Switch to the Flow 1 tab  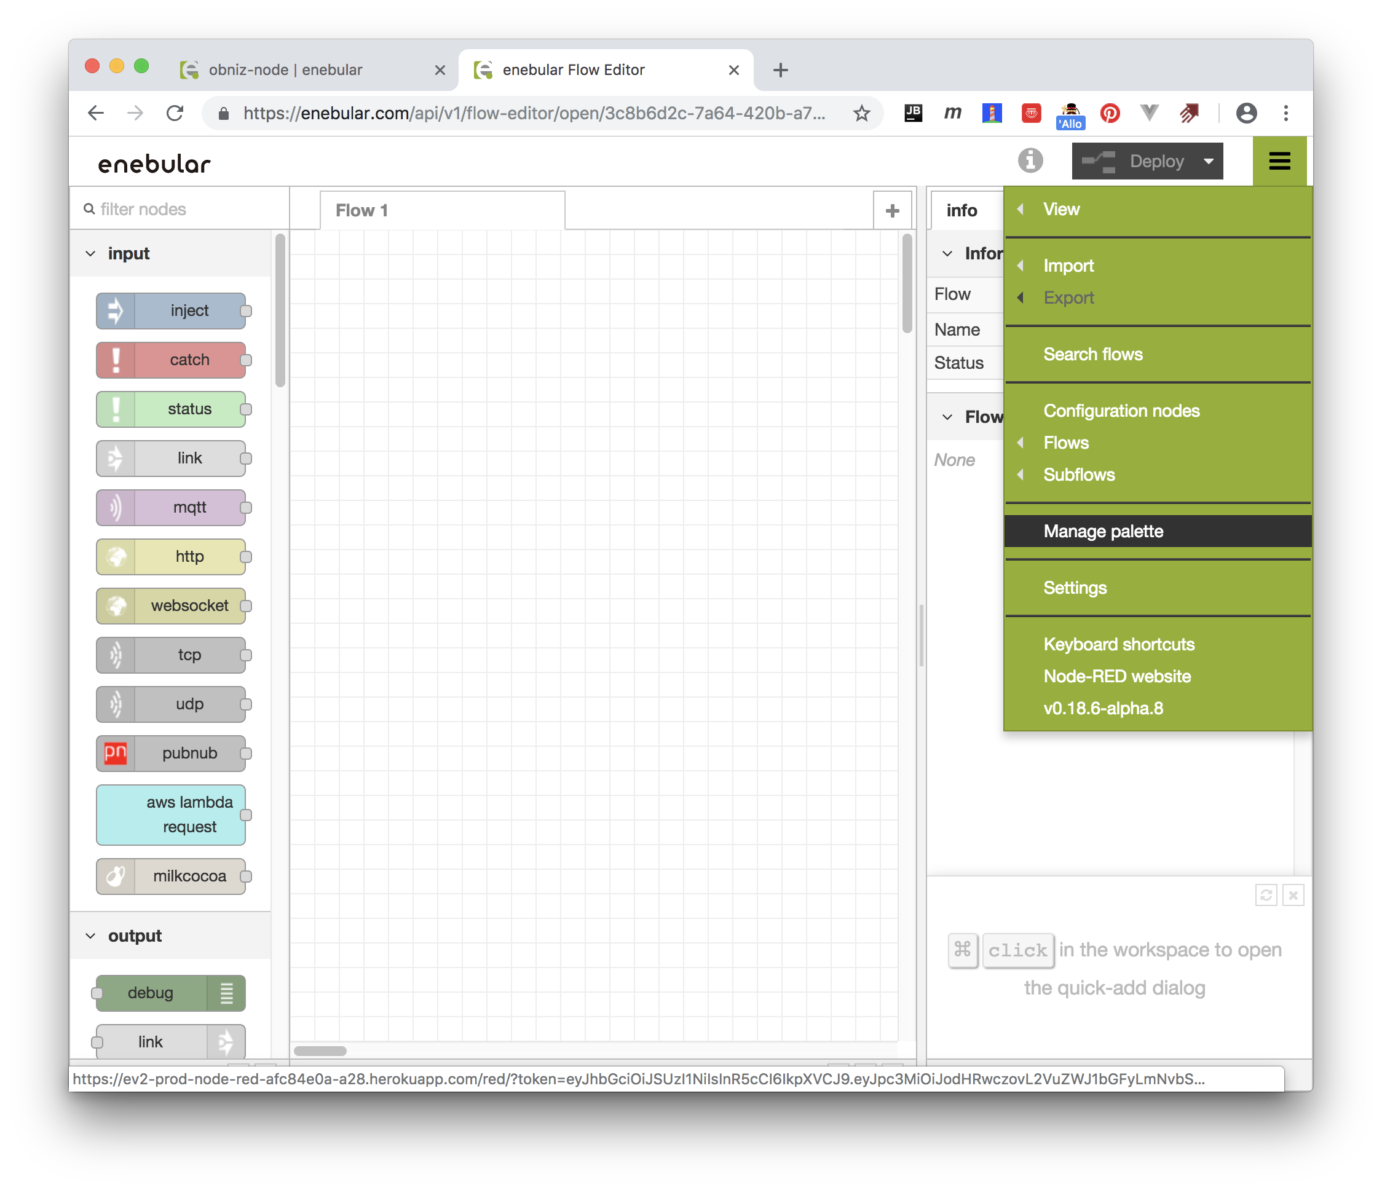click(x=362, y=210)
